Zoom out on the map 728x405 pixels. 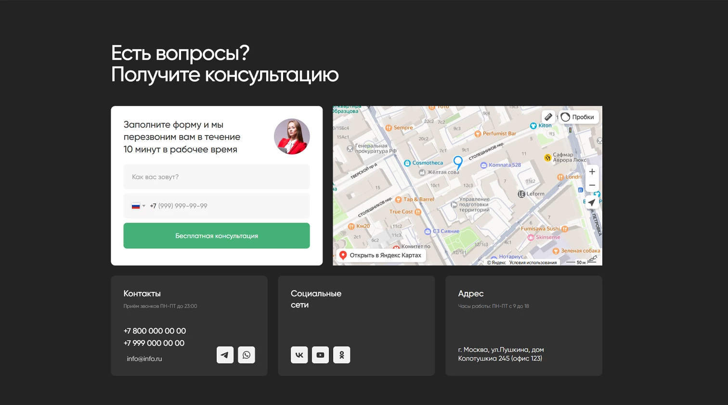(592, 185)
